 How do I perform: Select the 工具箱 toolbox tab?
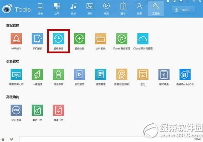click(x=156, y=8)
